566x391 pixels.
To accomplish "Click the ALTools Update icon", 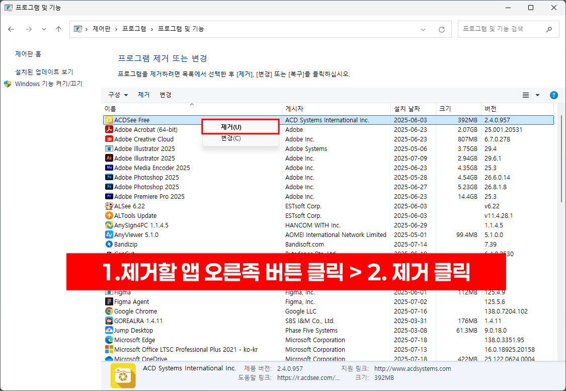I will [109, 215].
